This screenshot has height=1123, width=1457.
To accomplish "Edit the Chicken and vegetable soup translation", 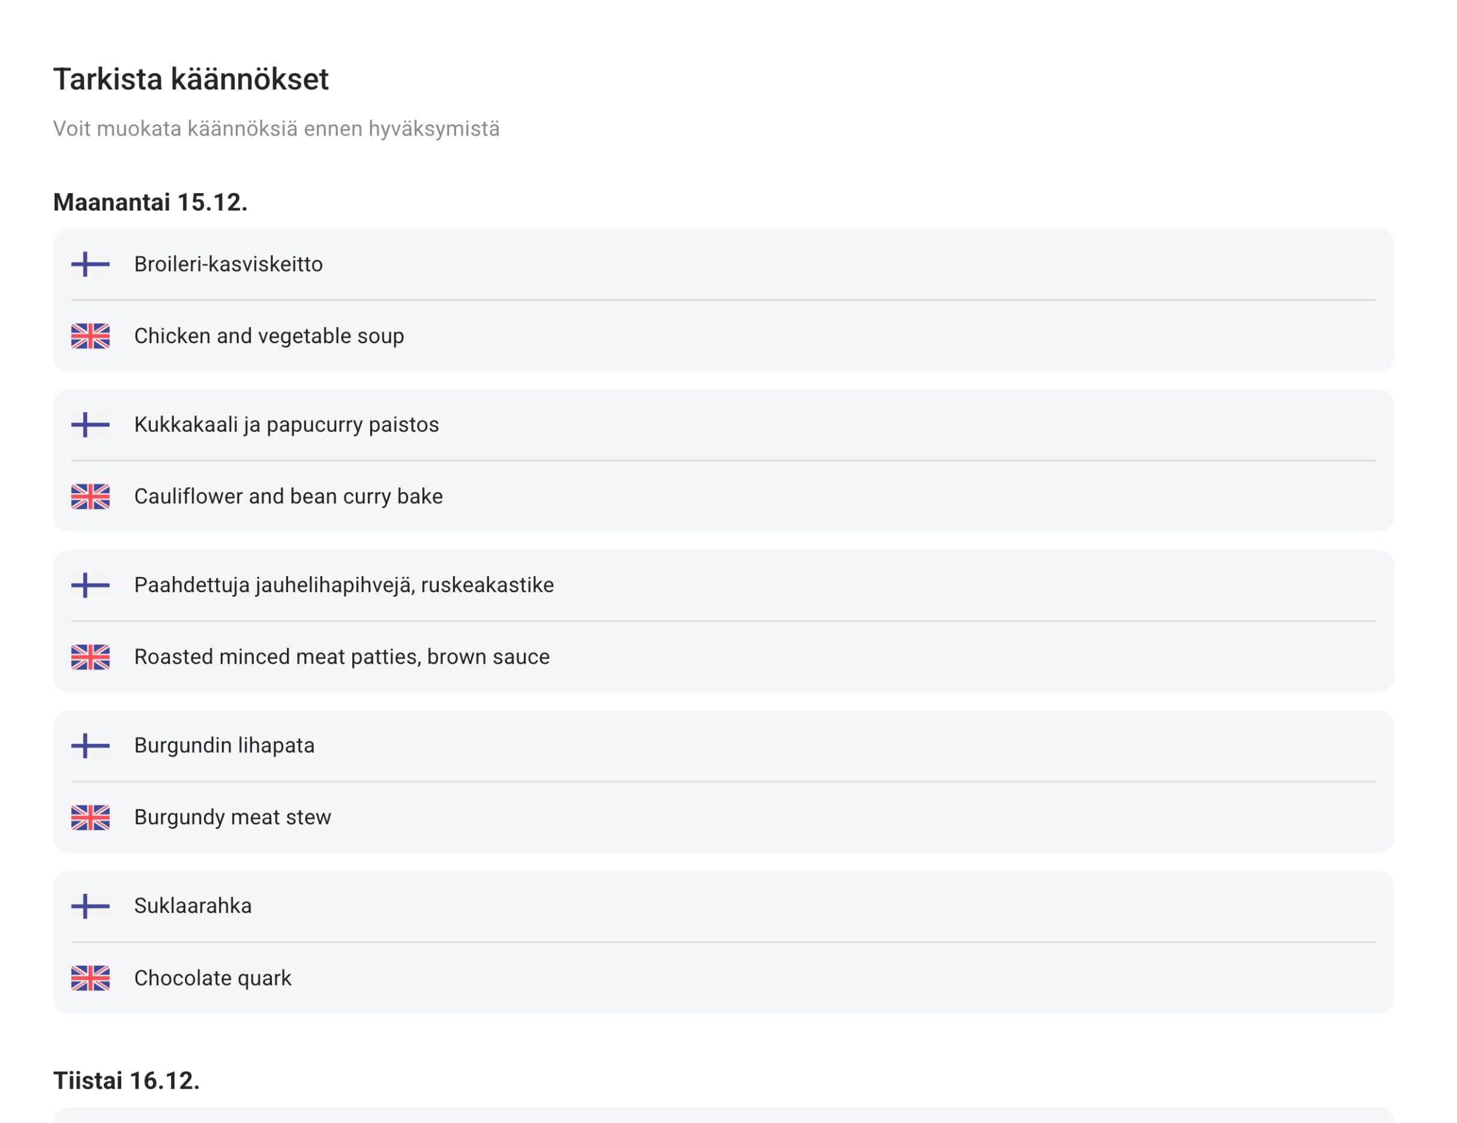I will (269, 336).
